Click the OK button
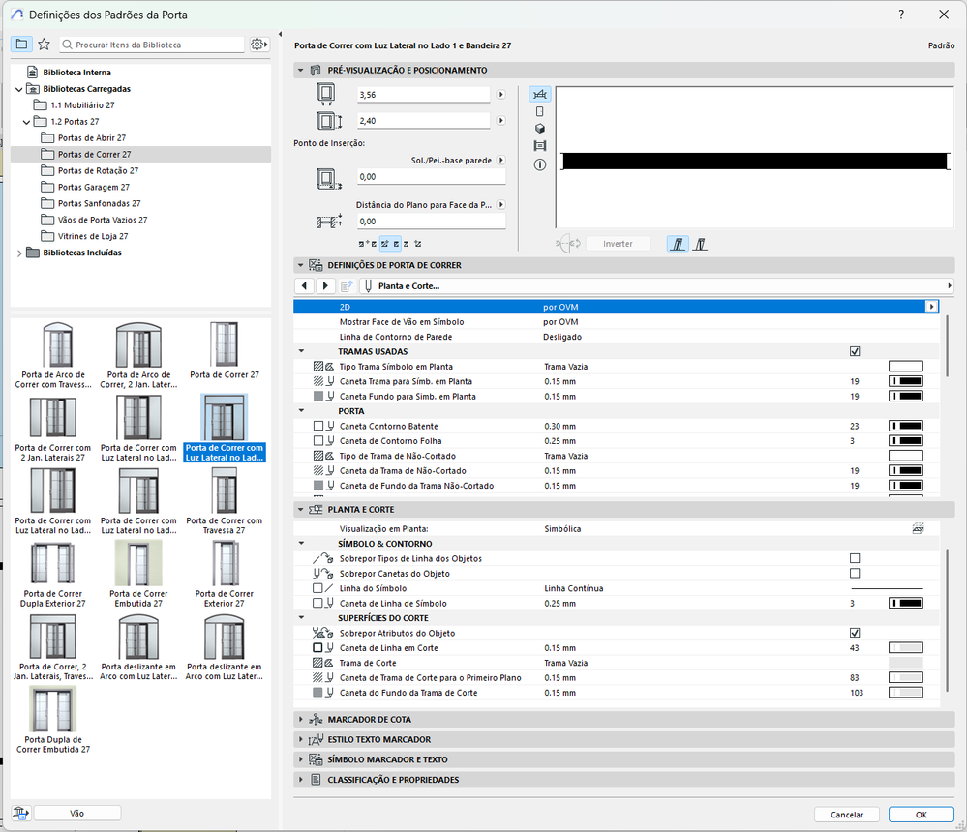Viewport: 967px width, 832px height. (x=922, y=815)
